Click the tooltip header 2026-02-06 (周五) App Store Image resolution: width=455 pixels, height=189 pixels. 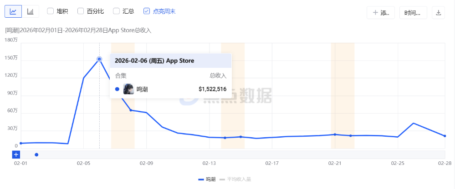coord(154,61)
